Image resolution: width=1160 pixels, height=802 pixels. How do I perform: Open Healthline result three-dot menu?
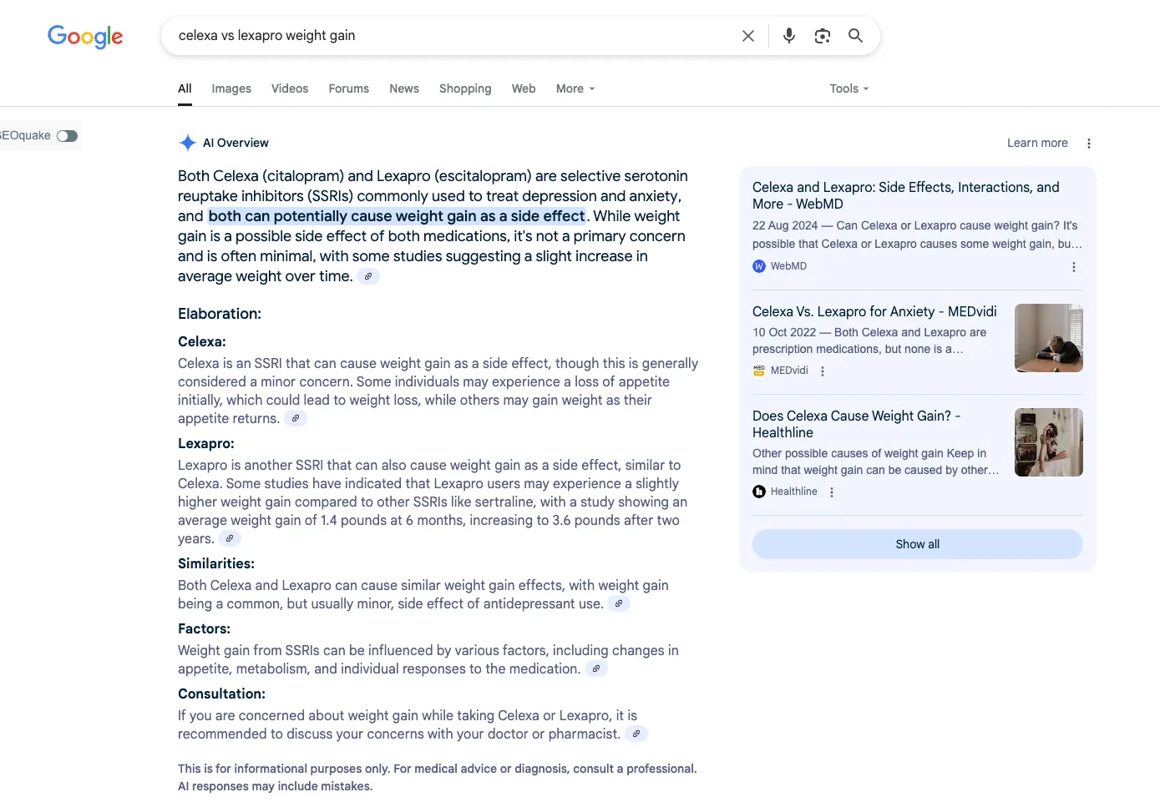pos(831,492)
